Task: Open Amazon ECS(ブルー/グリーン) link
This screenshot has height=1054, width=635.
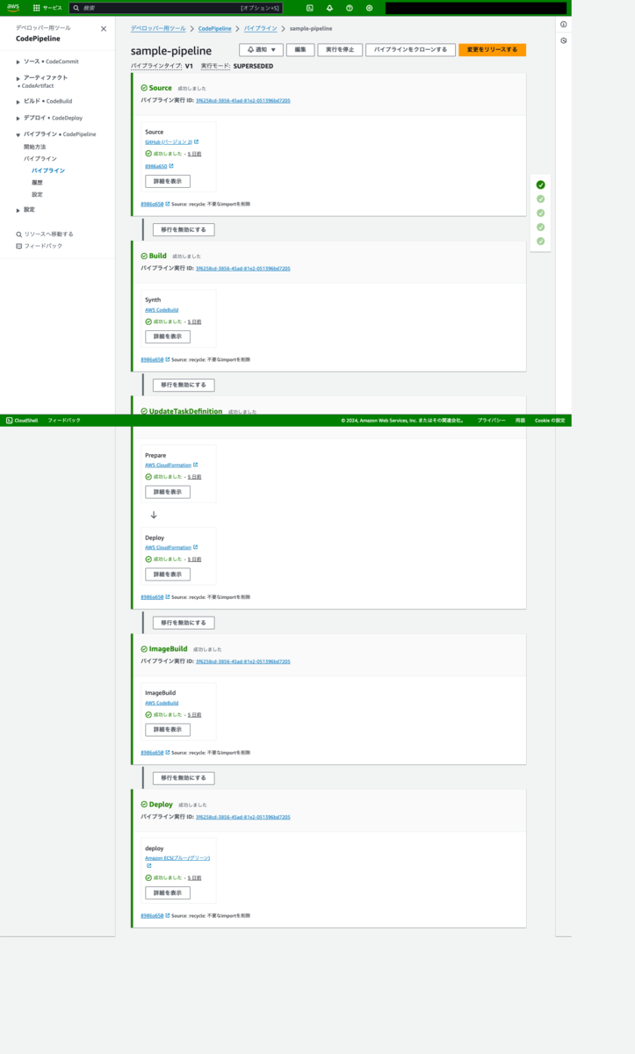Action: point(177,858)
